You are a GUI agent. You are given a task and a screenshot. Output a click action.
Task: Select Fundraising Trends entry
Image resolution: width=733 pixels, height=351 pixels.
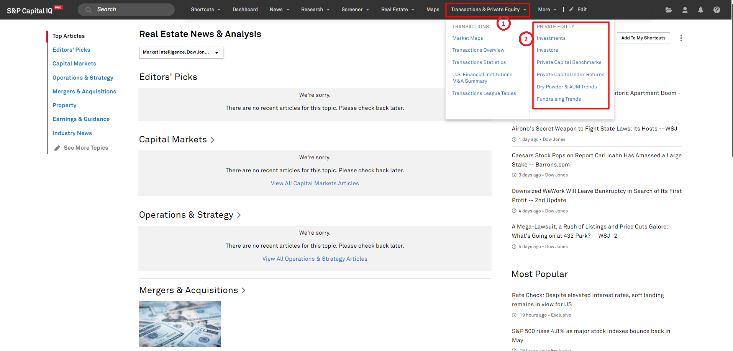tap(559, 99)
